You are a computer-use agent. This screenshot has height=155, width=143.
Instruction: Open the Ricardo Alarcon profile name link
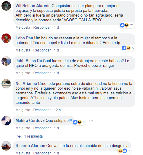pos(30,146)
